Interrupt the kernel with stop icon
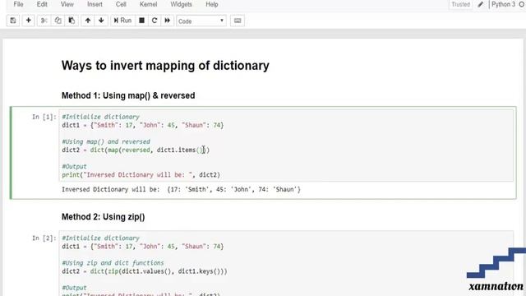 (141, 21)
